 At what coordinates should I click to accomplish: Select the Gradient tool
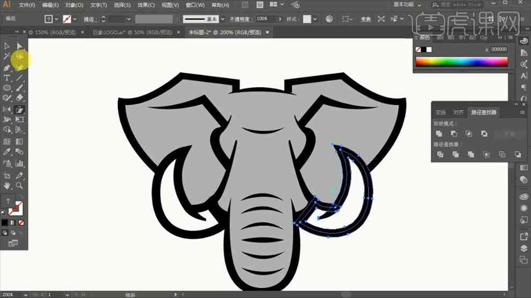[x=19, y=142]
